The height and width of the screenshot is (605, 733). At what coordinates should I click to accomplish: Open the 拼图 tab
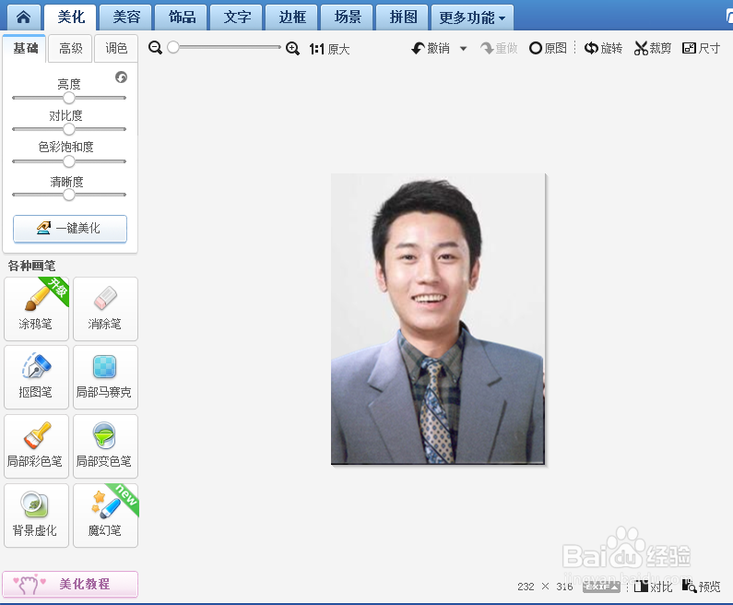pyautogui.click(x=403, y=18)
